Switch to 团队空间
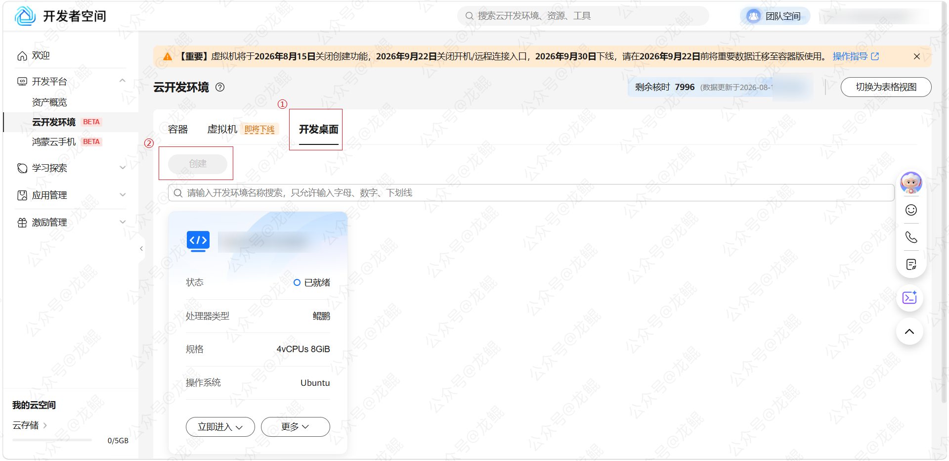Image resolution: width=949 pixels, height=461 pixels. pos(775,16)
